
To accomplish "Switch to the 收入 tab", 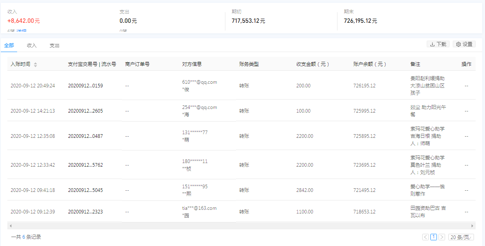I will (32, 46).
